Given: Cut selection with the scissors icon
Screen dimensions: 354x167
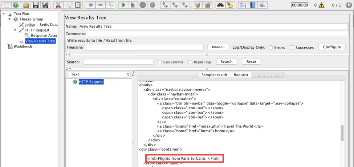Looking at the screenshot, I should (x=58, y=4).
